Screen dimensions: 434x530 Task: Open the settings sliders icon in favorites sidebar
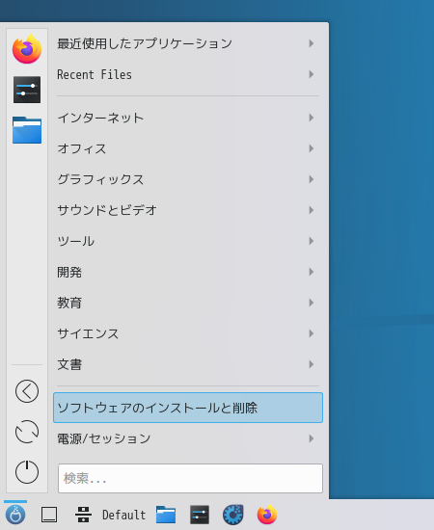(27, 90)
